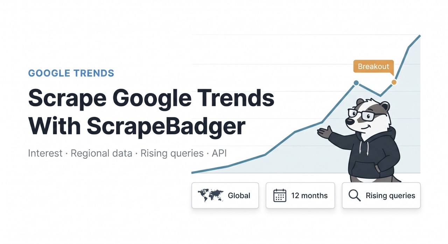Click the badger's raised paw

[x=324, y=132]
